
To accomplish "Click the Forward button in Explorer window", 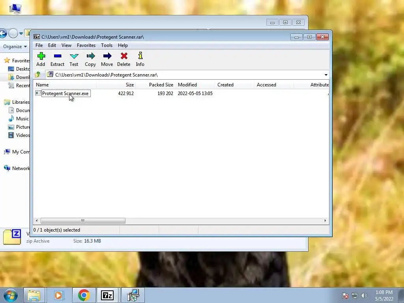I will [x=13, y=33].
